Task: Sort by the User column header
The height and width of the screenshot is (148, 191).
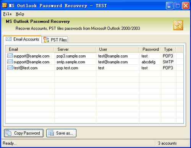Action: pyautogui.click(x=117, y=49)
